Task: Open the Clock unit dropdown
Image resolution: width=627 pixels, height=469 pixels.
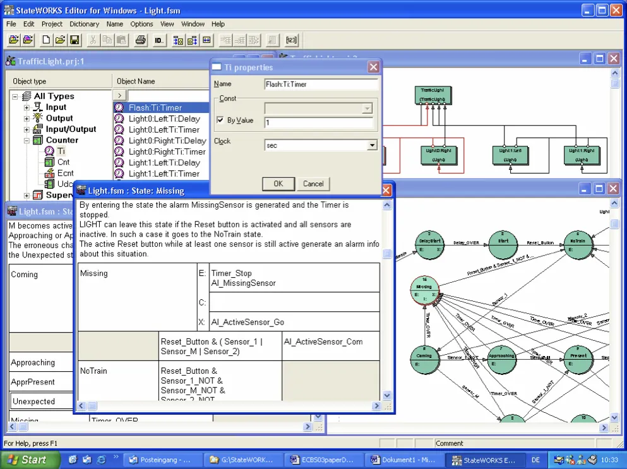Action: click(371, 146)
